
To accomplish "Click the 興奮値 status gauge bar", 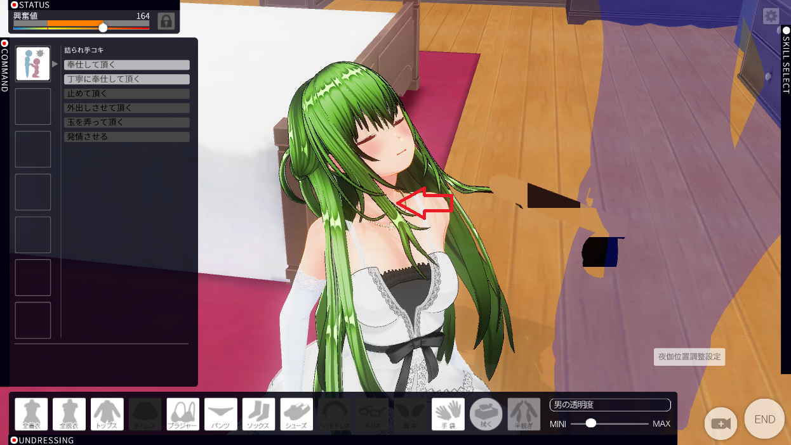I will click(x=81, y=25).
